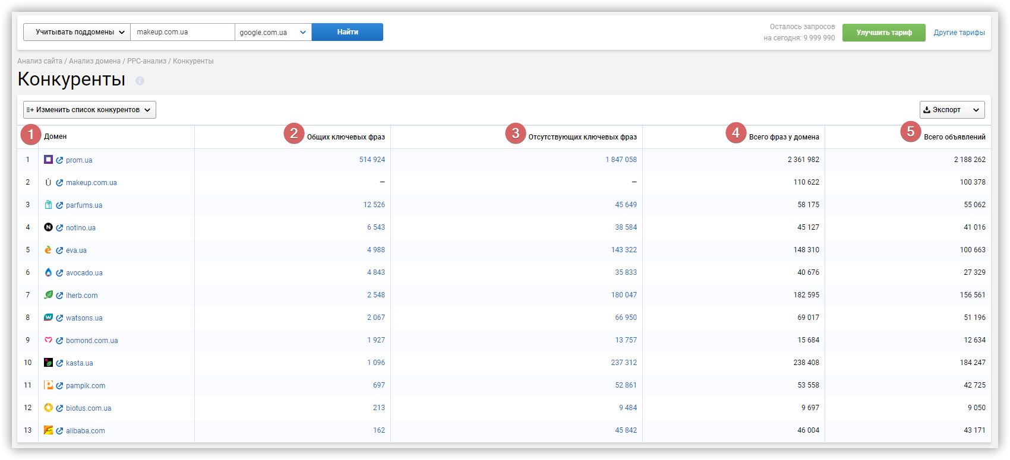Image resolution: width=1010 pixels, height=460 pixels.
Task: Click the notino.ua favicon
Action: [48, 227]
